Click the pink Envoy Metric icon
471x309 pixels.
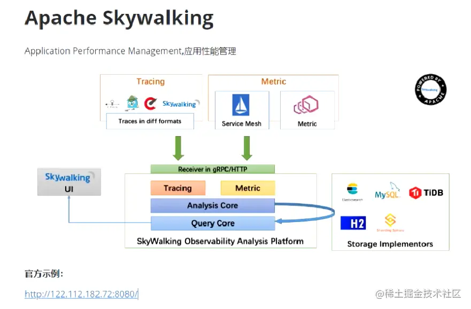(306, 105)
